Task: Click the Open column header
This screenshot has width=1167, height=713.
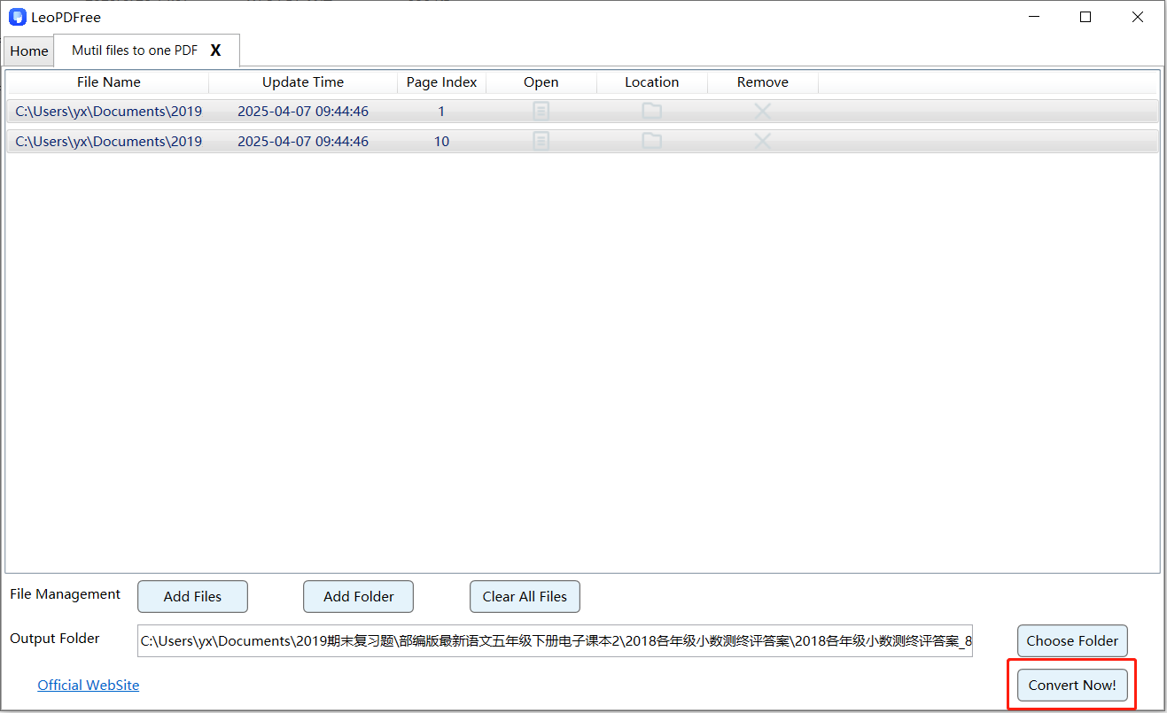Action: pos(541,82)
